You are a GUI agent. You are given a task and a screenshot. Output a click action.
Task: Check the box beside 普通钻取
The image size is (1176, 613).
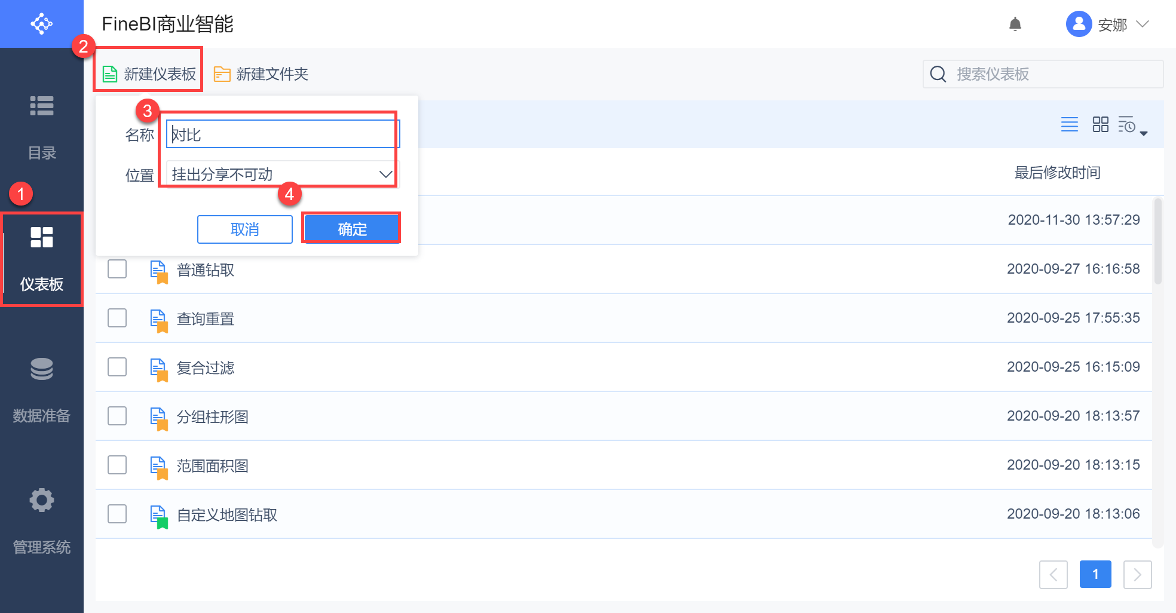(117, 269)
